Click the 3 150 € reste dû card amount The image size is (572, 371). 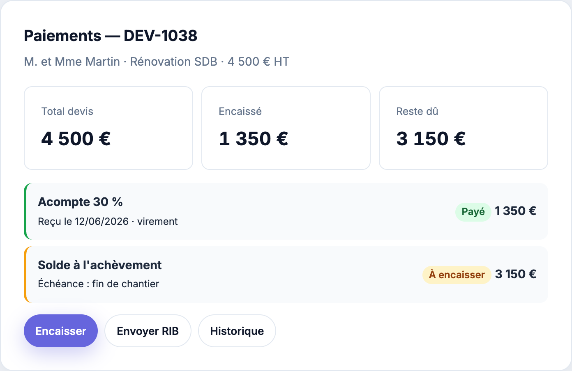431,139
